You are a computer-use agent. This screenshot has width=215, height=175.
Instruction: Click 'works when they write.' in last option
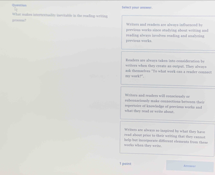click(143, 146)
